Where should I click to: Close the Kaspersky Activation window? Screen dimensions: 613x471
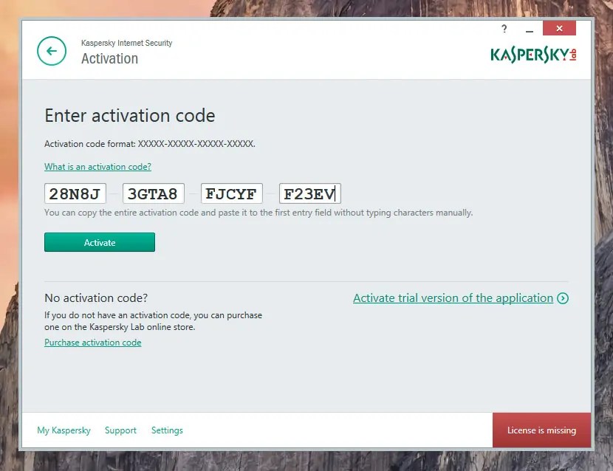click(x=559, y=28)
